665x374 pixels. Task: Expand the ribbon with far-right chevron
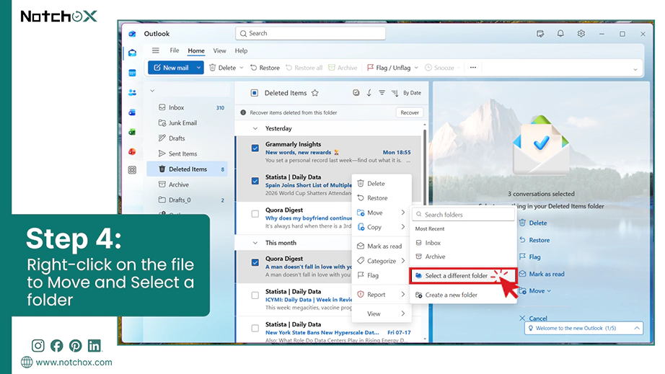coord(635,69)
